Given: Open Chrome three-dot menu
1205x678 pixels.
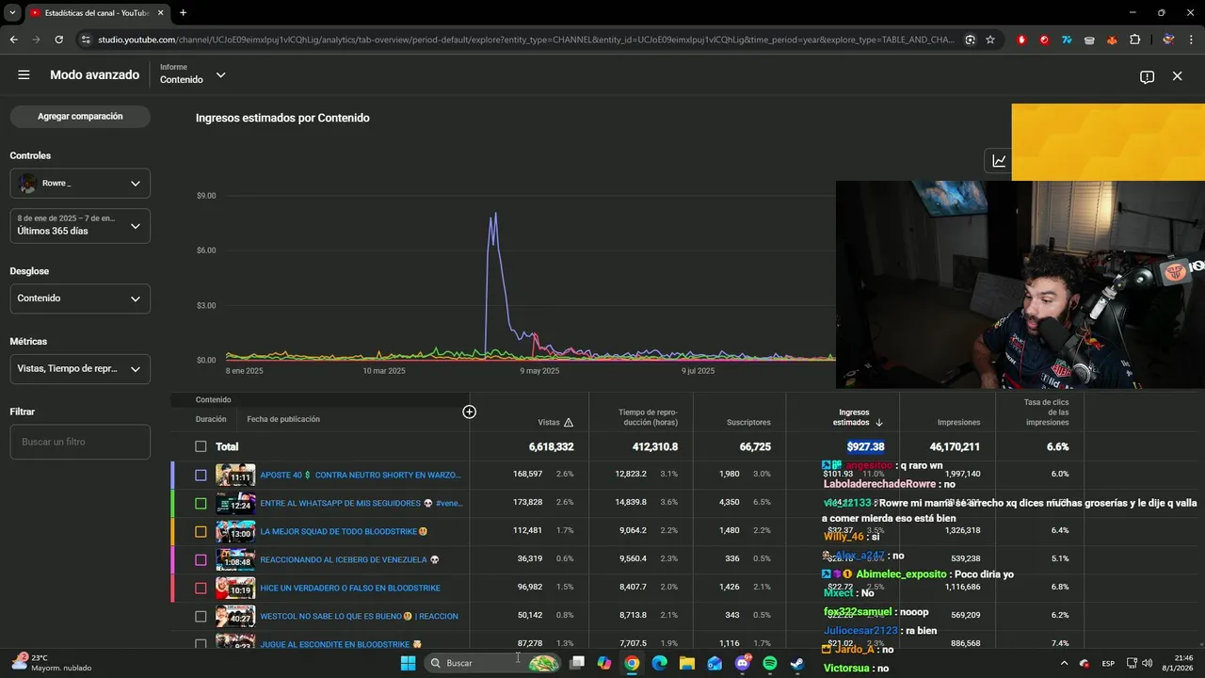Looking at the screenshot, I should (x=1191, y=40).
